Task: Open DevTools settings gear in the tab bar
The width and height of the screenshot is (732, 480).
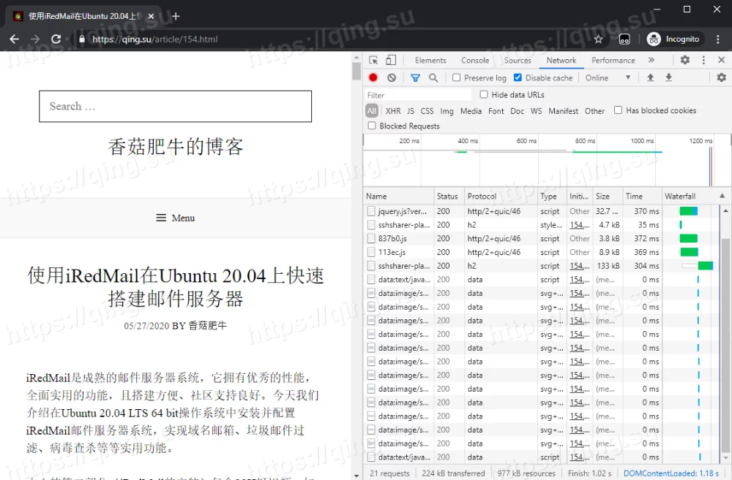Action: [685, 60]
